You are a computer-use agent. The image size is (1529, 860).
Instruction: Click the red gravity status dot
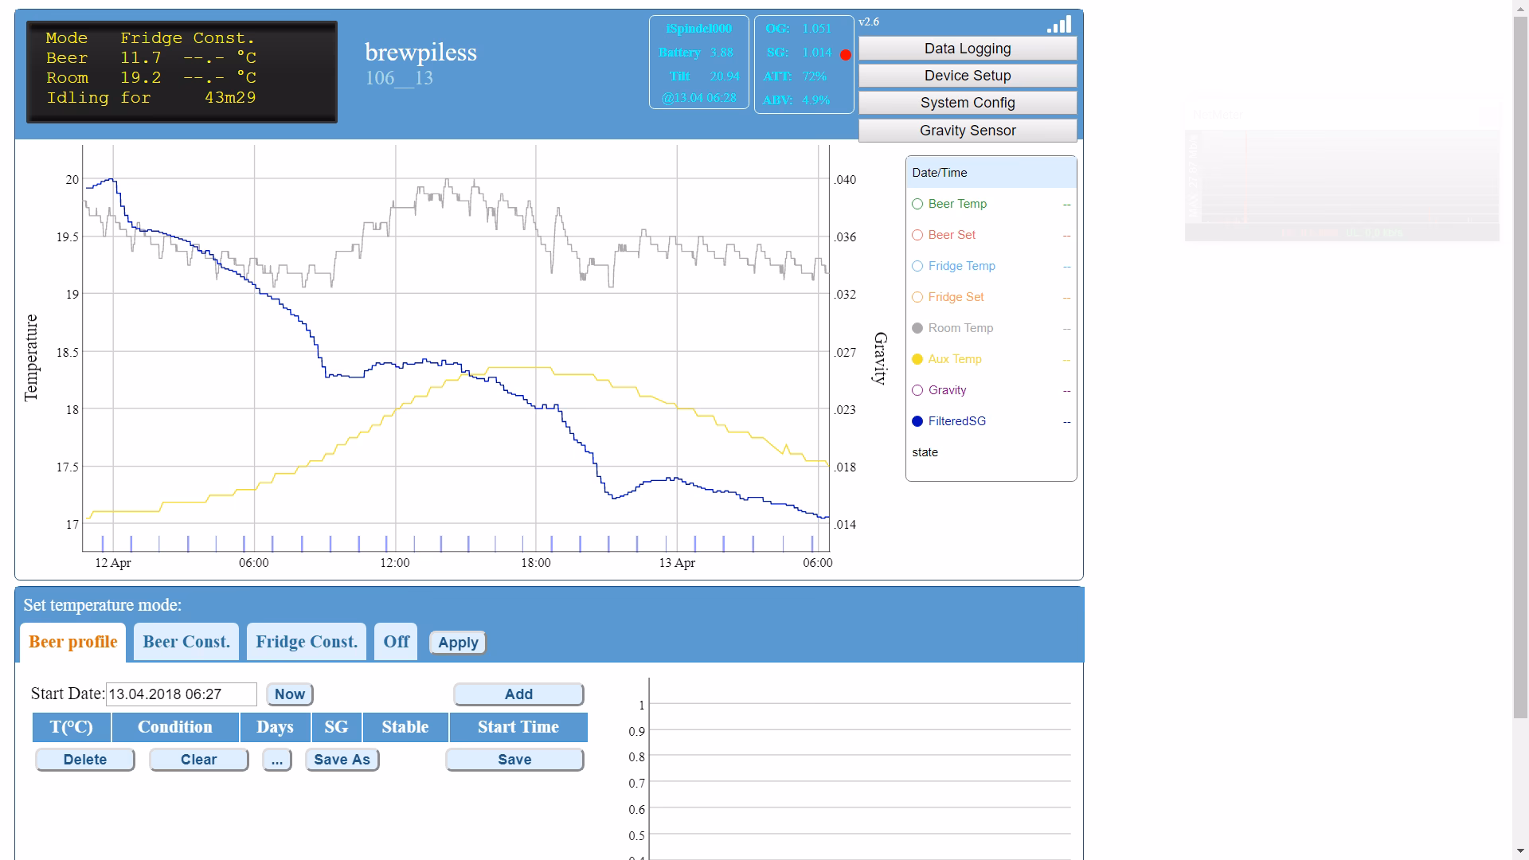[845, 55]
